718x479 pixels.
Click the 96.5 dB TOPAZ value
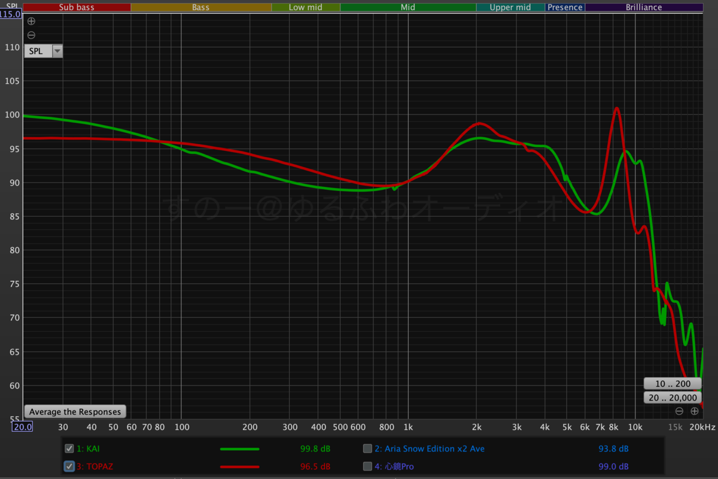click(315, 466)
